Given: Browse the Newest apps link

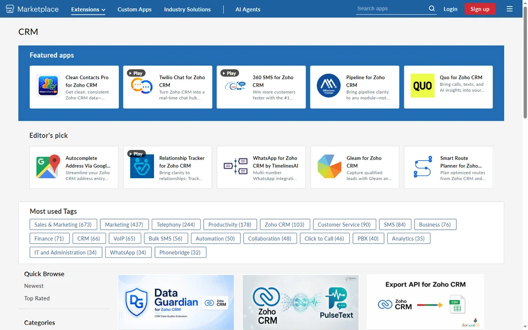Looking at the screenshot, I should 34,286.
